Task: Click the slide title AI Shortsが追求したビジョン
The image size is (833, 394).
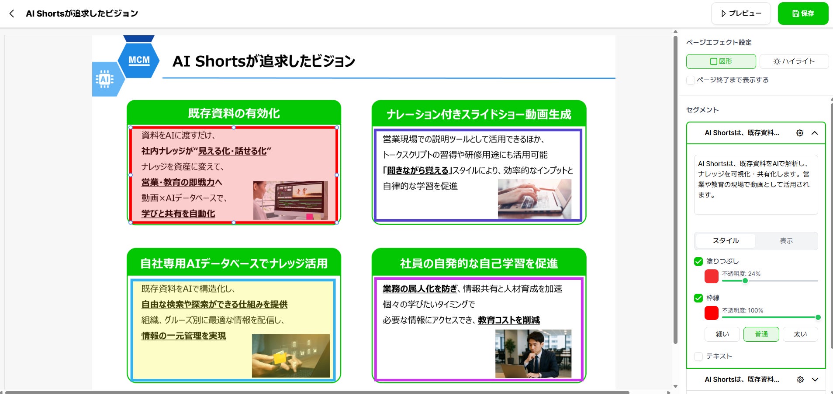Action: pos(264,61)
